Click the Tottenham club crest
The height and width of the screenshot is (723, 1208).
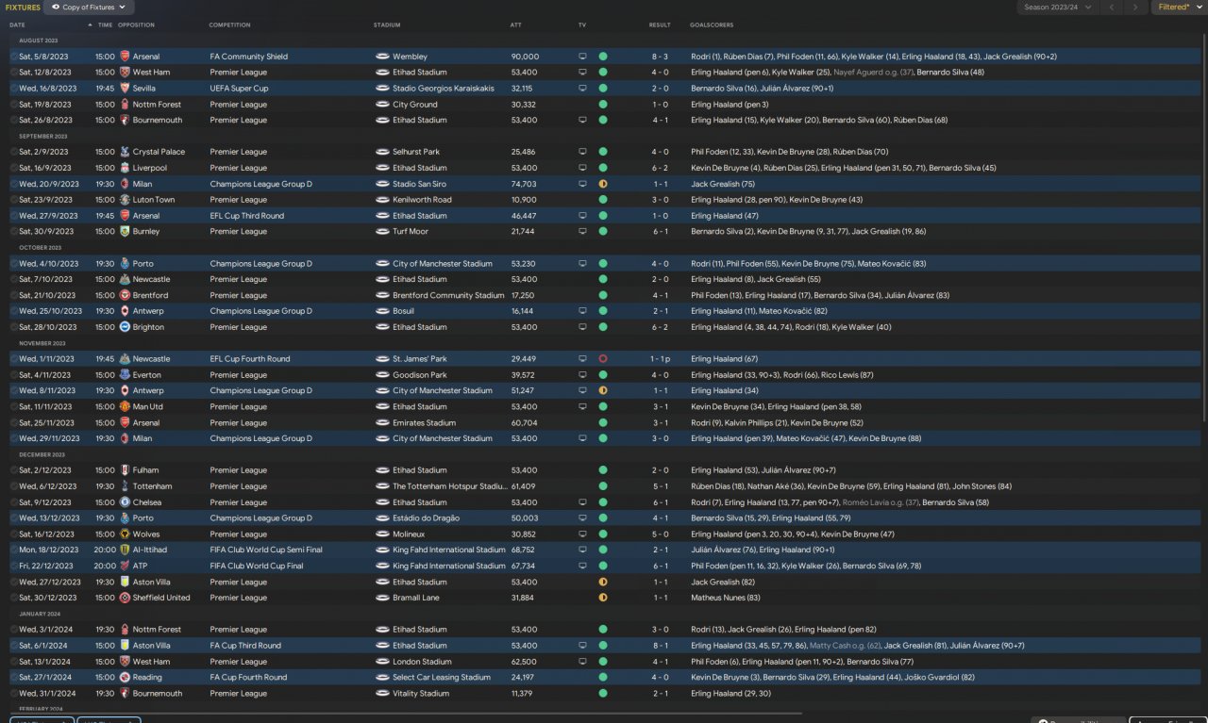click(125, 486)
